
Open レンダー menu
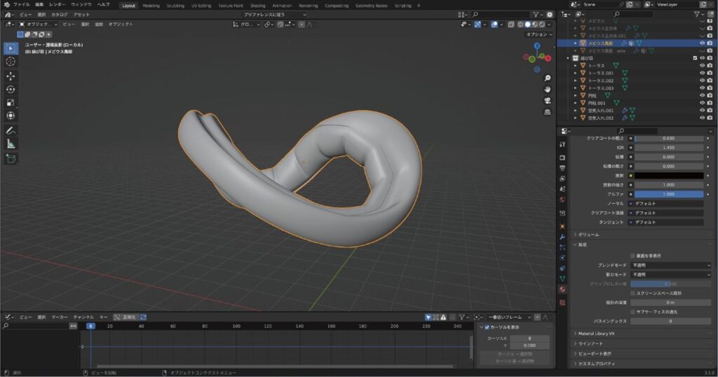click(57, 5)
